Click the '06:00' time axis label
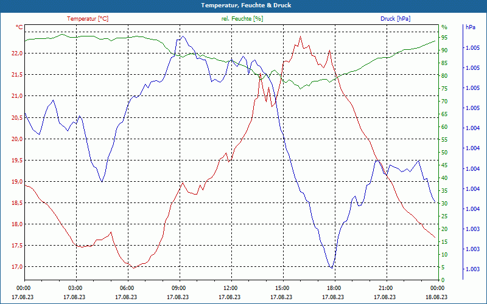Screen dimensions: 487x304 (127, 288)
